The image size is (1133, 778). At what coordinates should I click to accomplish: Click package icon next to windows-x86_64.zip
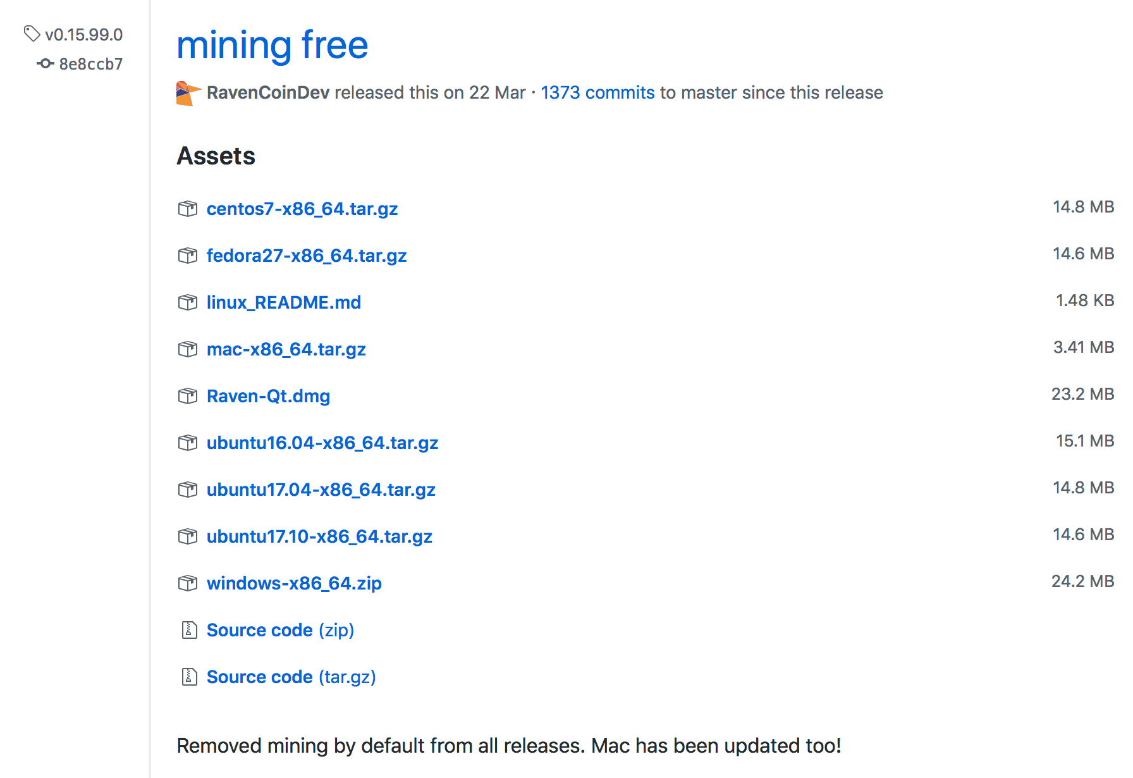tap(188, 583)
